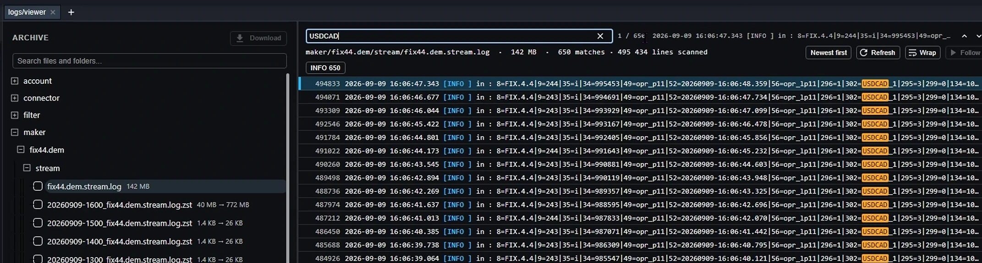Click the archive tree scrollbar
Viewport: 982px width, 263px height.
288,168
